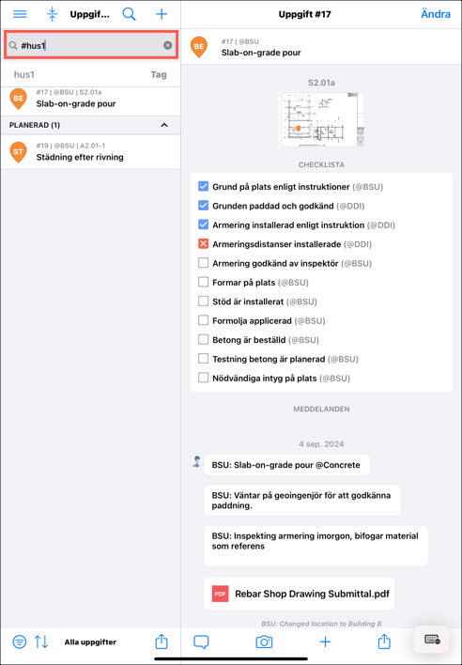
Task: Clear the search field with the x icon
Action: (168, 45)
